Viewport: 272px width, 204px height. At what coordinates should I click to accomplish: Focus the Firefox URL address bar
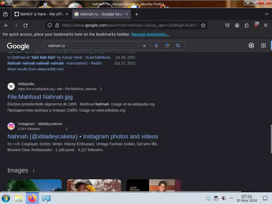click(130, 25)
